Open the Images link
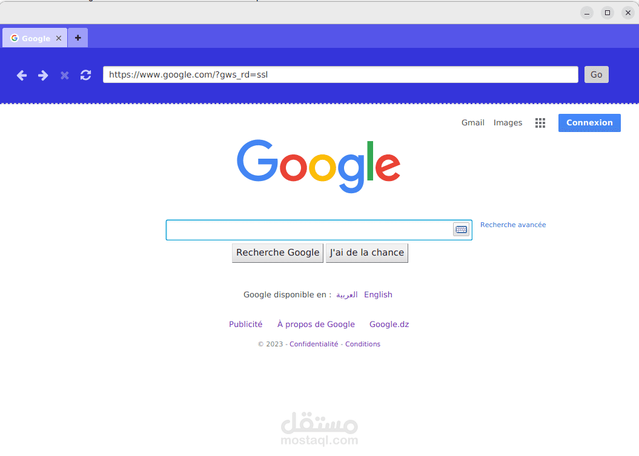This screenshot has height=456, width=639. 508,123
